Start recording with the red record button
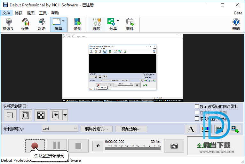Viewport: 245px width, 164px height. [x=35, y=145]
